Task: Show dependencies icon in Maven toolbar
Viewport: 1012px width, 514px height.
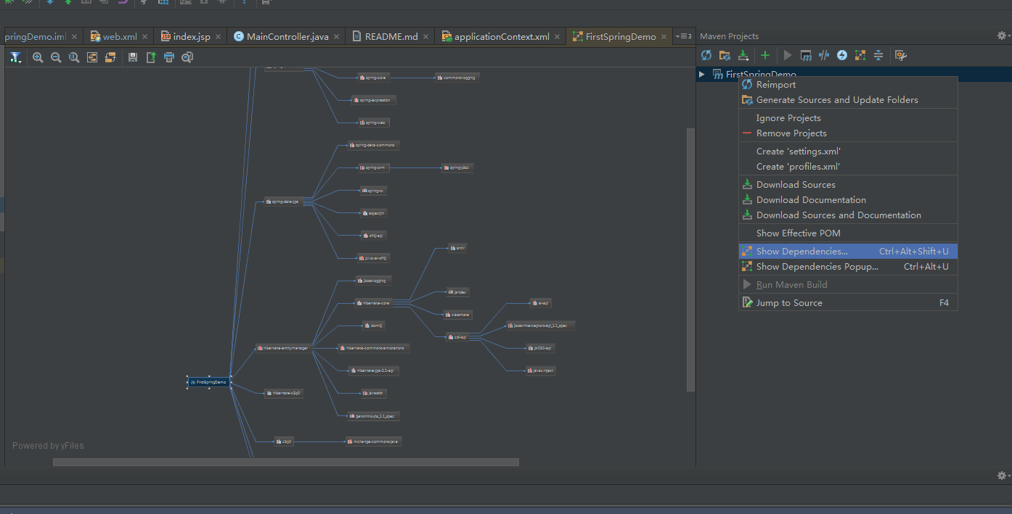Action: coord(860,55)
